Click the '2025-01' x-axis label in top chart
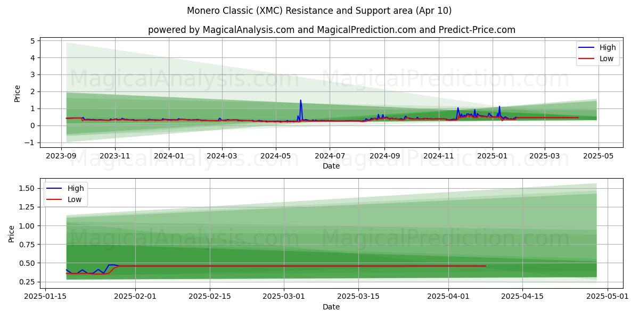The image size is (639, 319). click(492, 156)
